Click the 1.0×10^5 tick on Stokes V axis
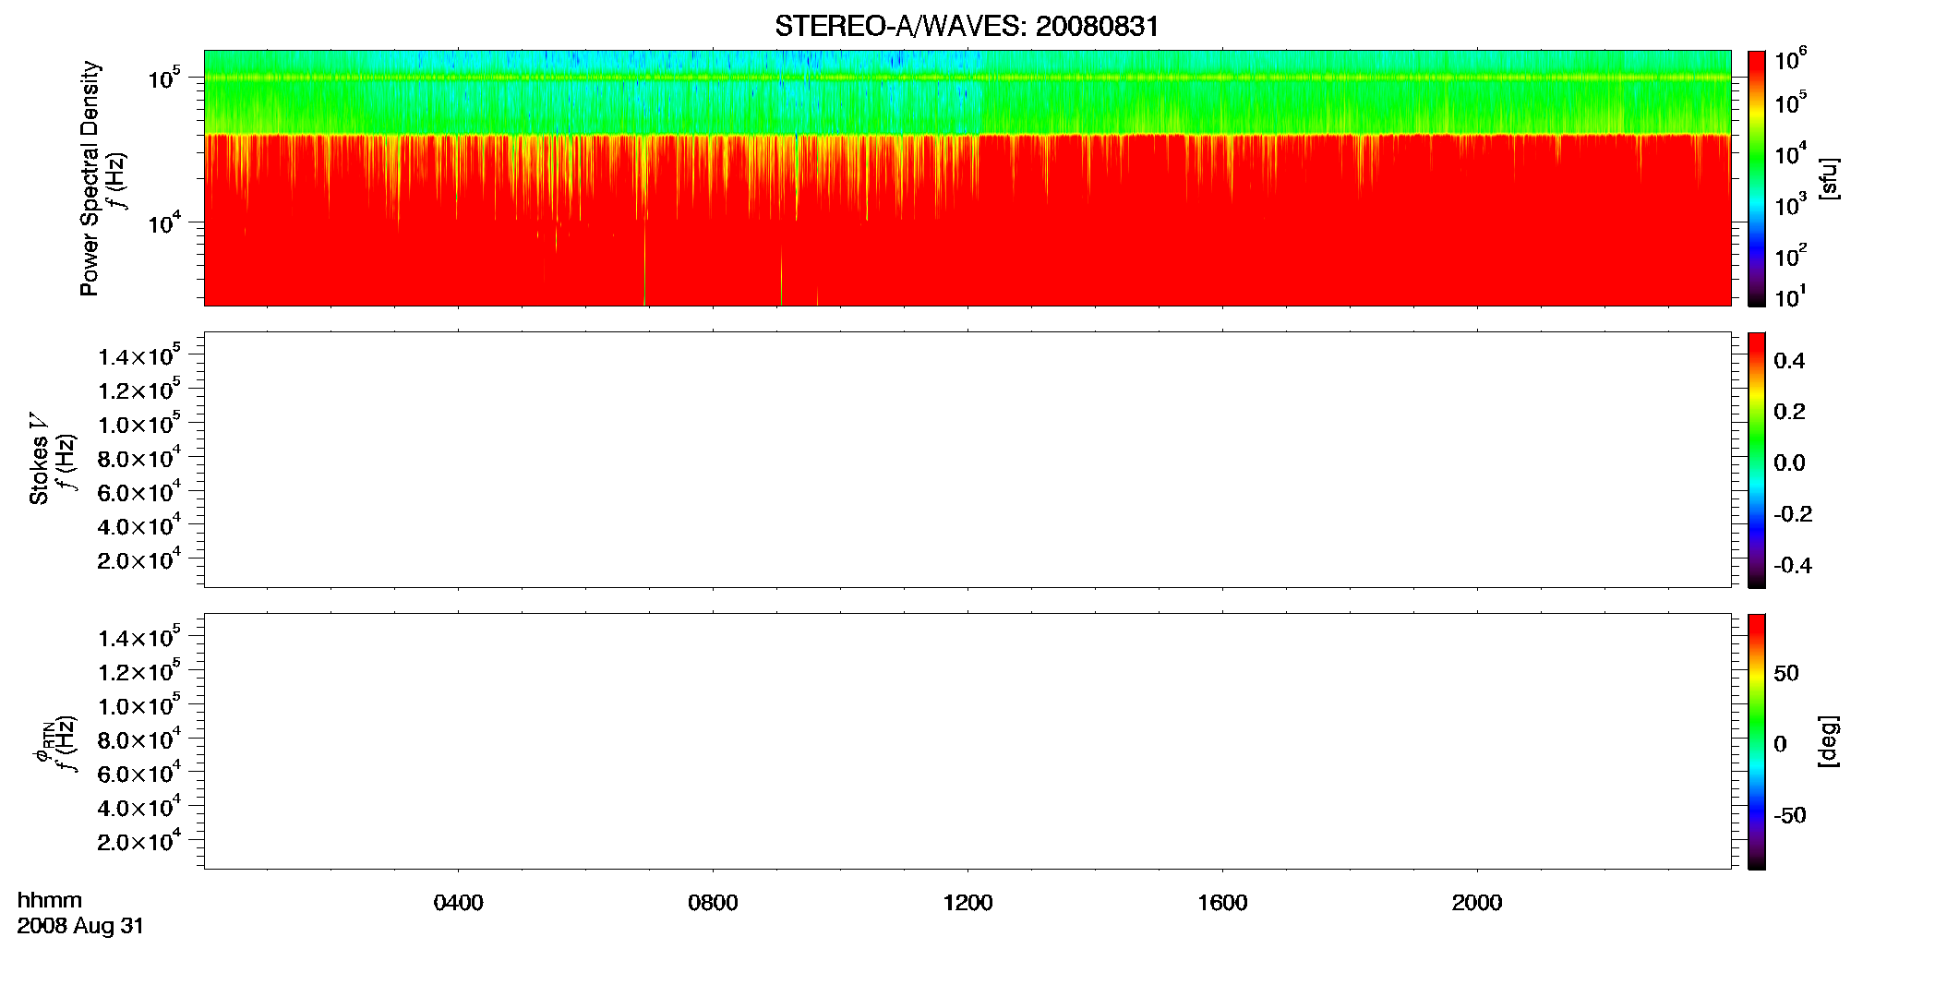 click(x=139, y=424)
